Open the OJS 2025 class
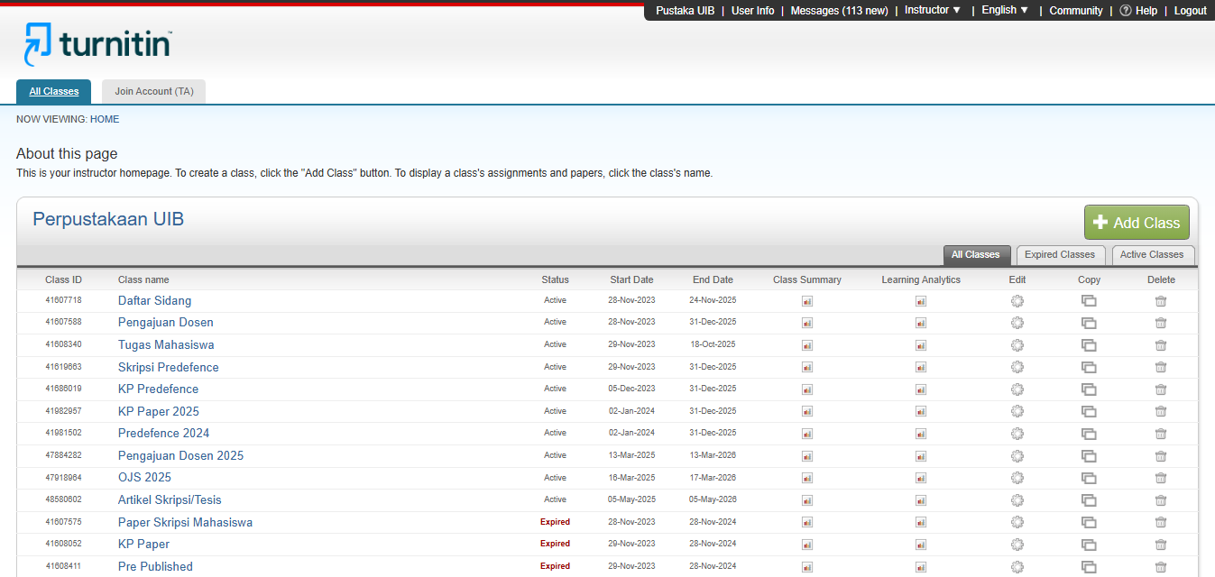 point(144,478)
